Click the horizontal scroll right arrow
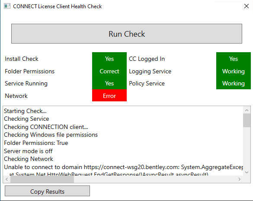The height and width of the screenshot is (201, 253). point(239,179)
